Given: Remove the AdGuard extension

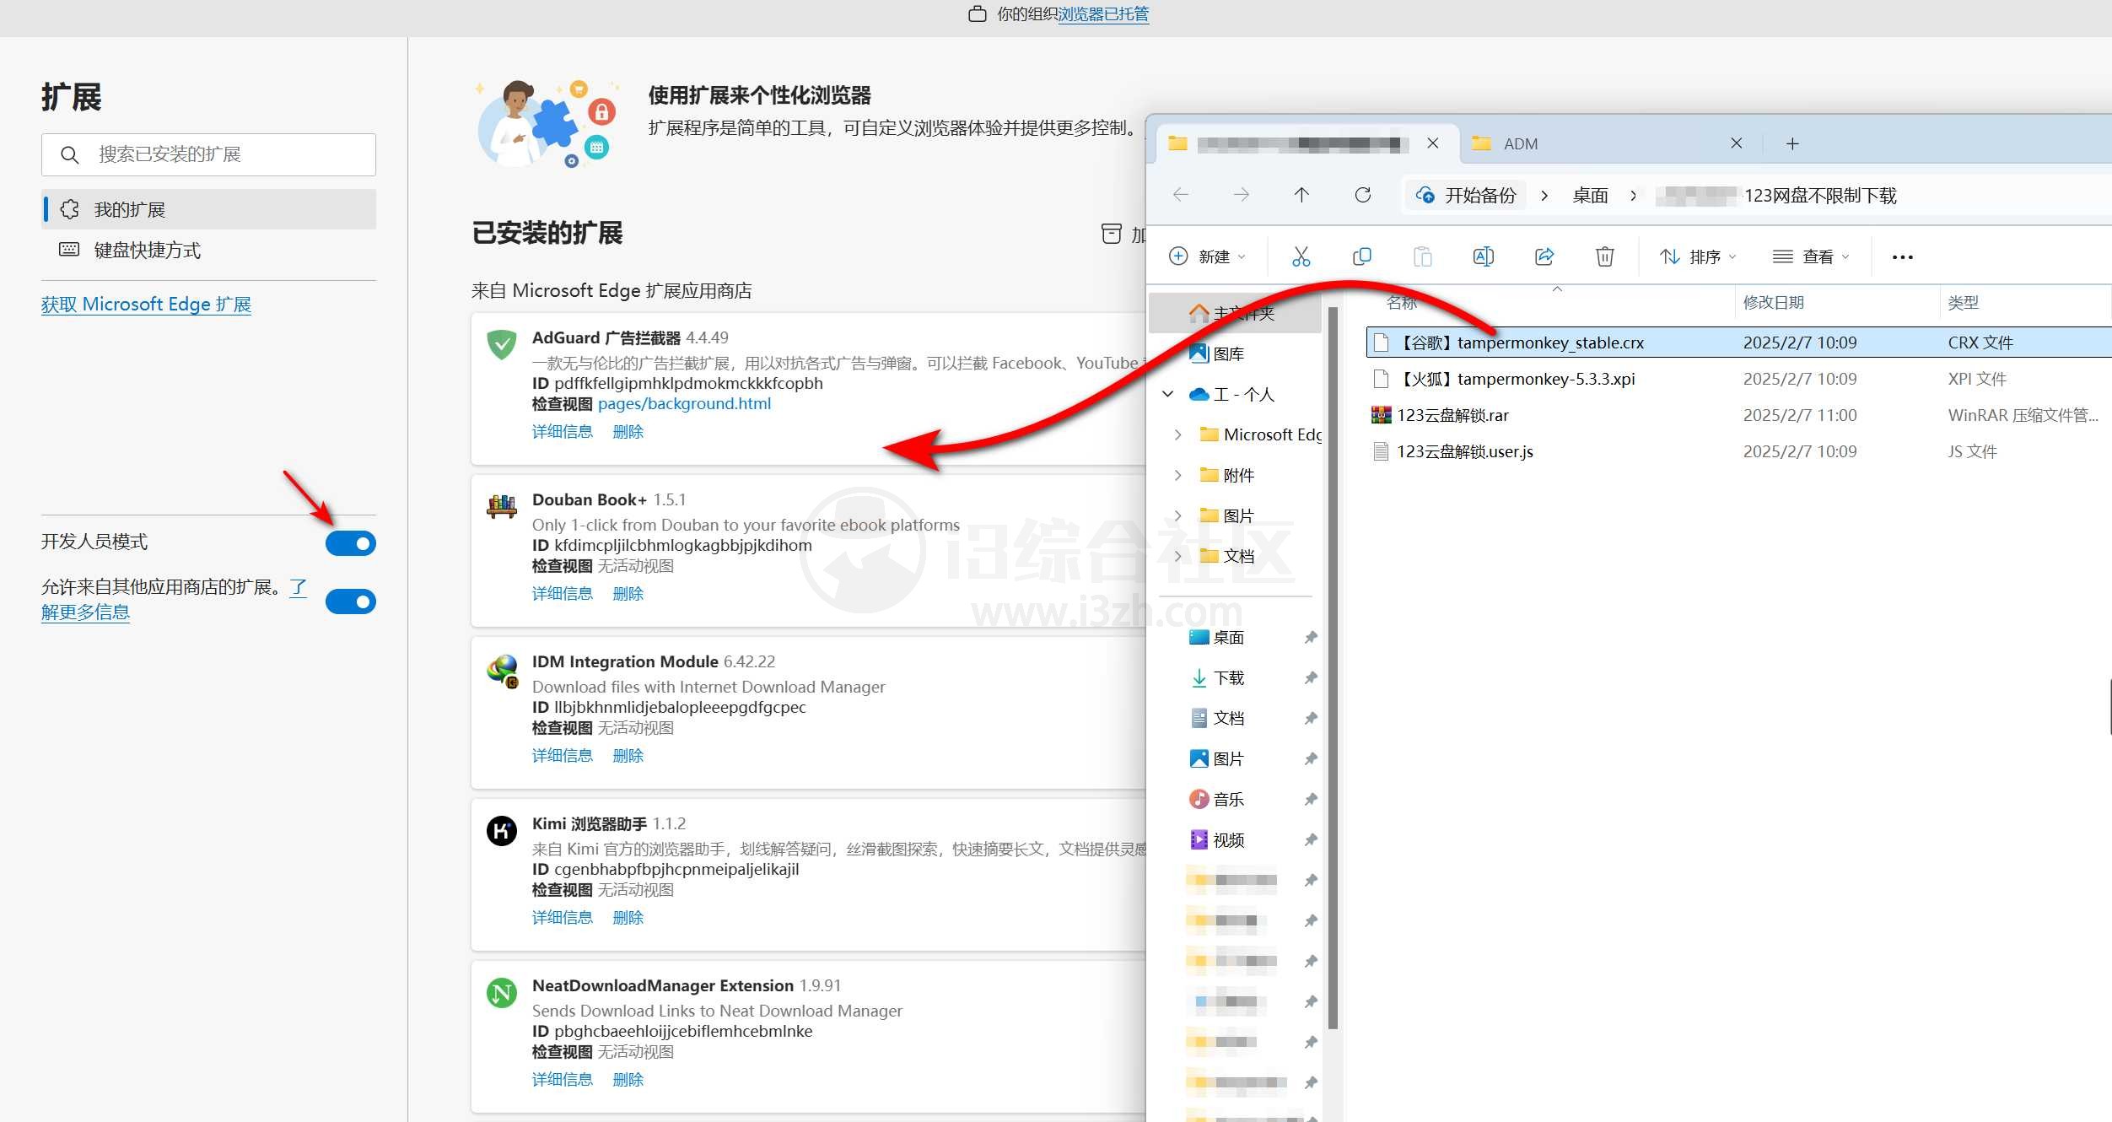Looking at the screenshot, I should pyautogui.click(x=628, y=431).
